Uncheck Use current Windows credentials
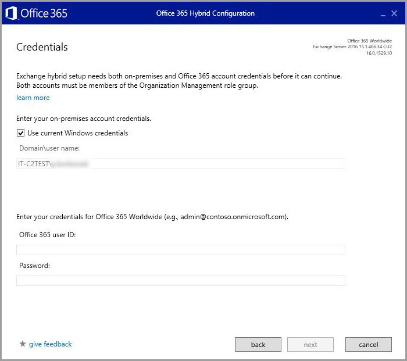The image size is (407, 361). (20, 133)
